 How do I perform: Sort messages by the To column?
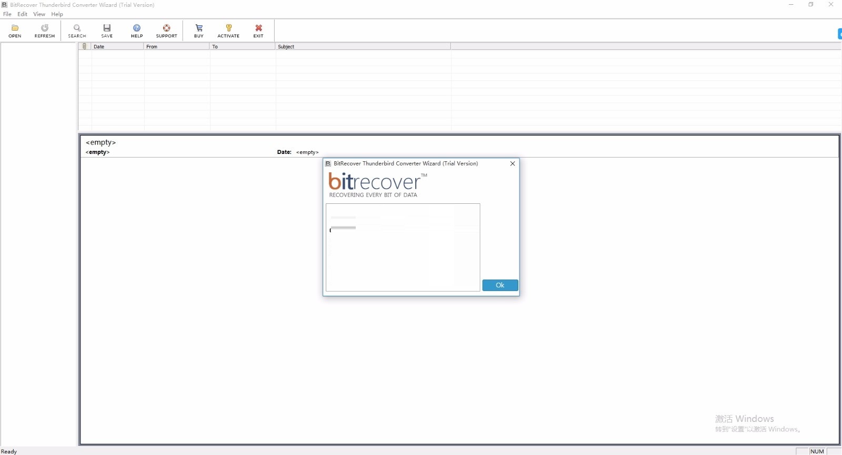click(242, 46)
